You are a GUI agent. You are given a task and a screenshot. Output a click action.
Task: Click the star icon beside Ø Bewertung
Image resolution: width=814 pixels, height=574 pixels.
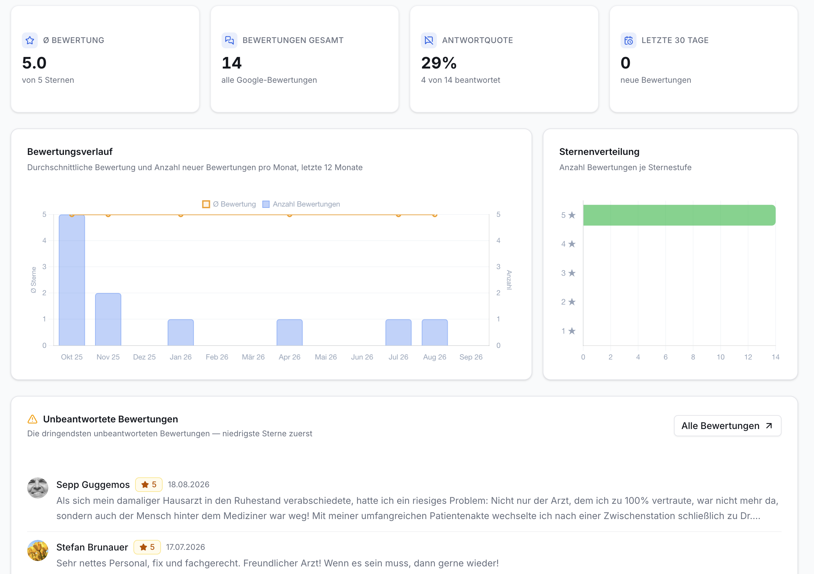pos(30,40)
